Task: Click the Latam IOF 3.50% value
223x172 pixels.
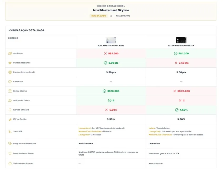Action: pos(181,119)
